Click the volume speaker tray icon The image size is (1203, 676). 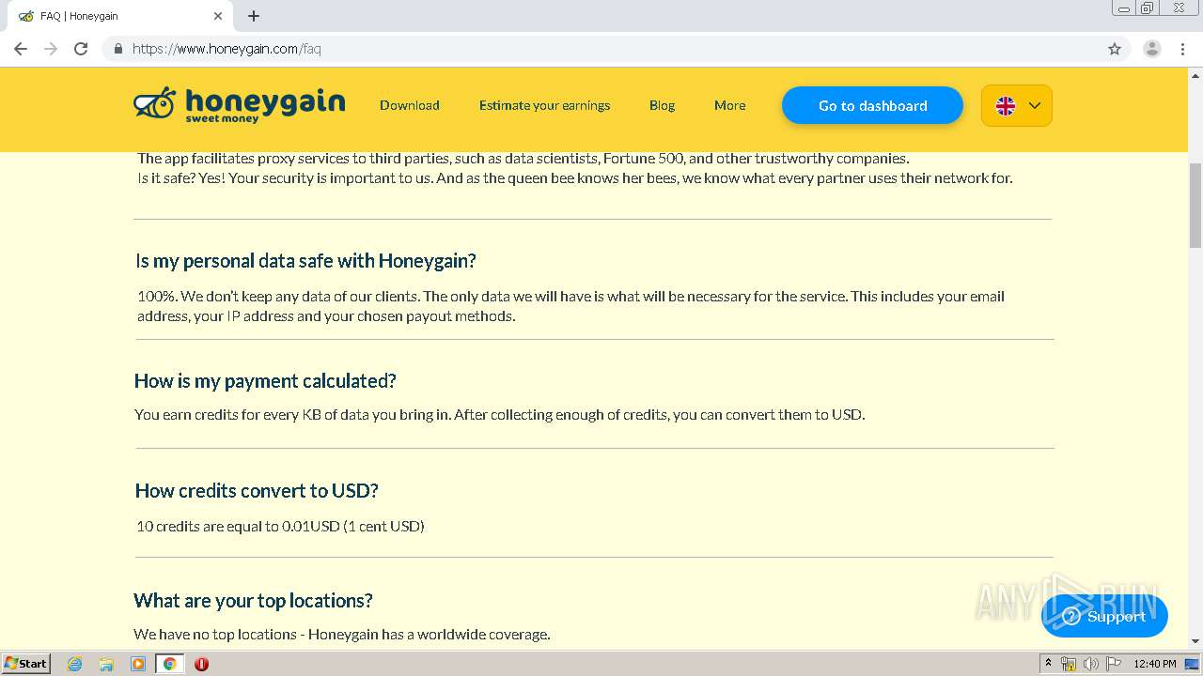coord(1090,664)
